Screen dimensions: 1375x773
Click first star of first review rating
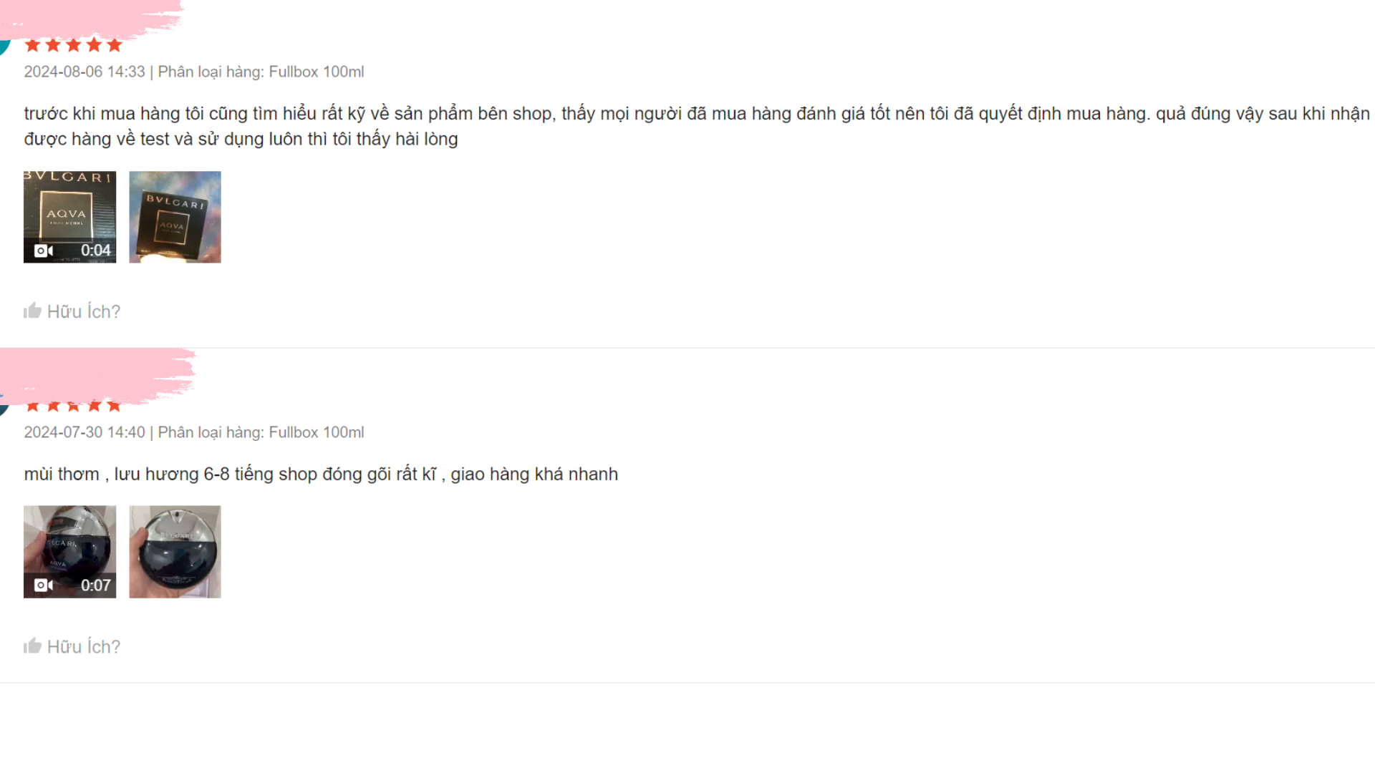[32, 45]
